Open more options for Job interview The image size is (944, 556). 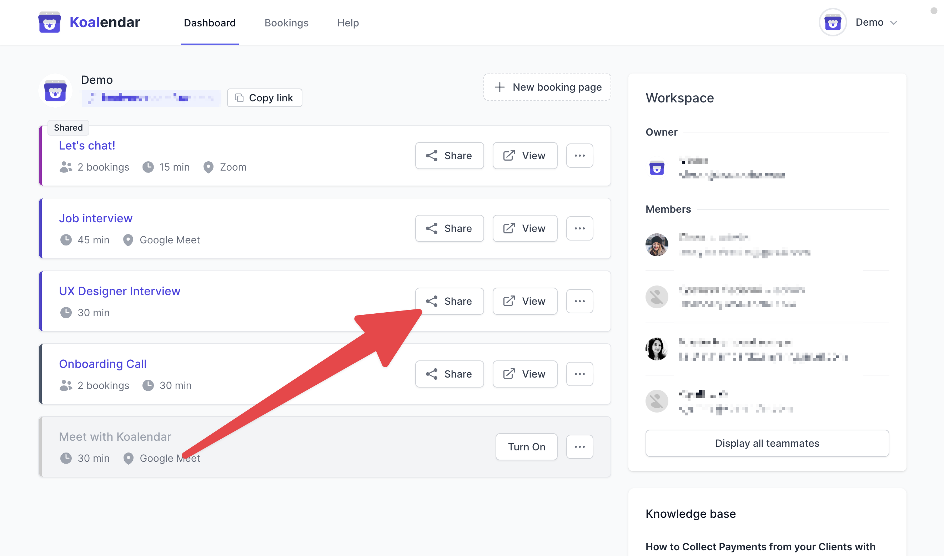coord(579,228)
